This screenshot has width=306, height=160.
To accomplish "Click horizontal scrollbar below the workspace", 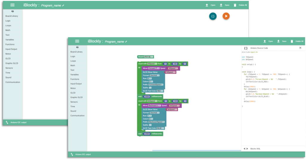I will [x=197, y=150].
